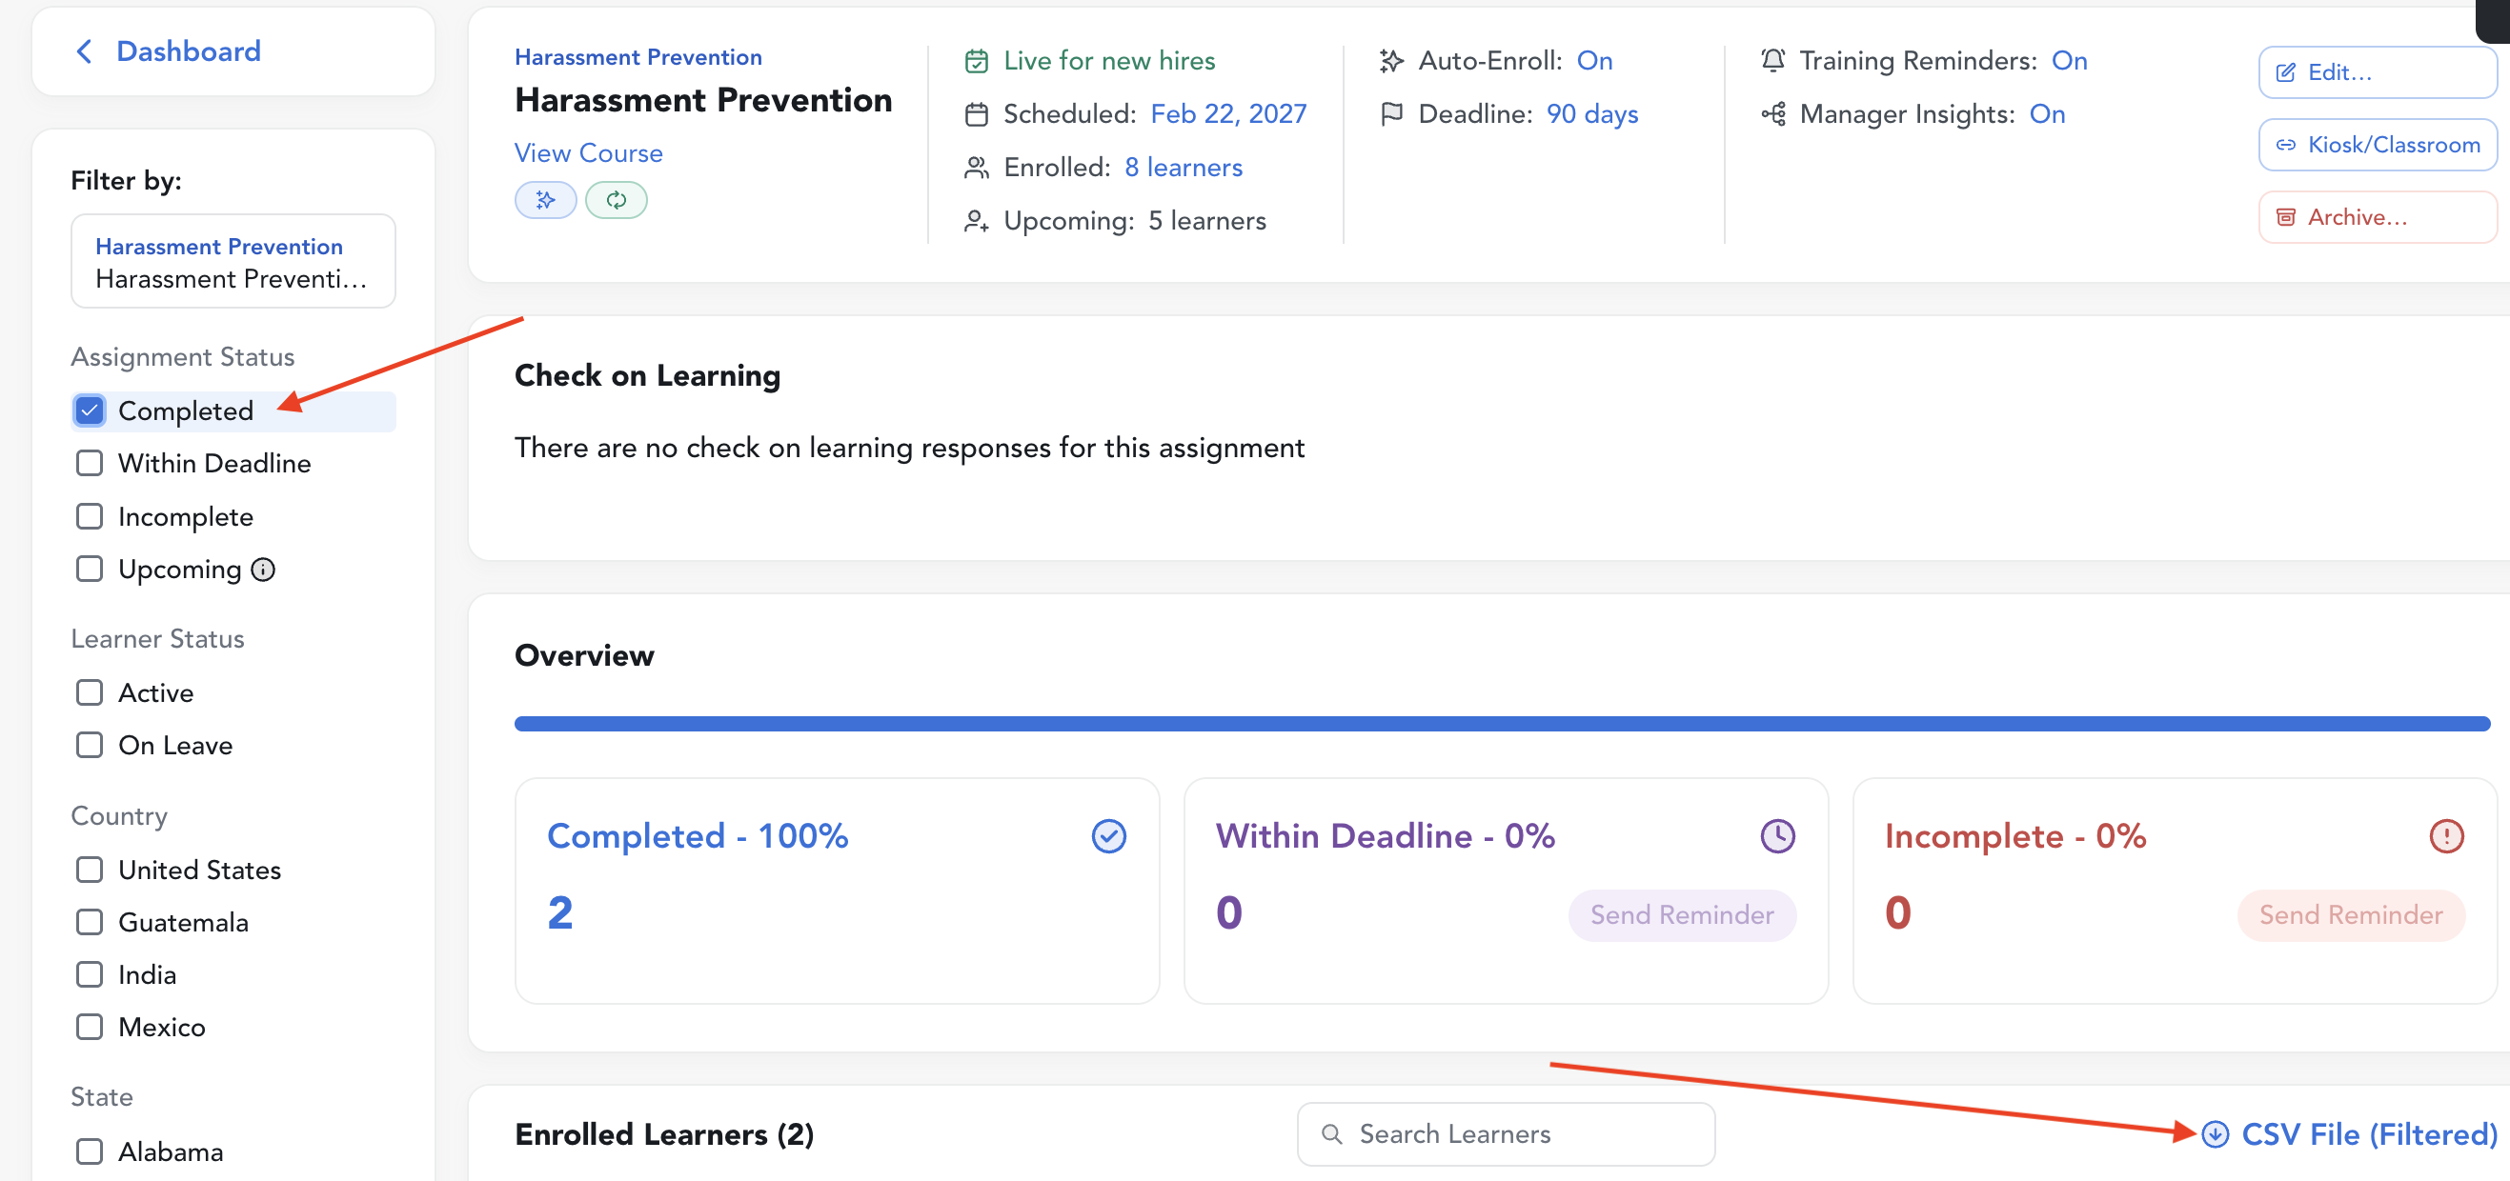Click the Upcoming learners add-person icon
The image size is (2510, 1181).
[976, 221]
